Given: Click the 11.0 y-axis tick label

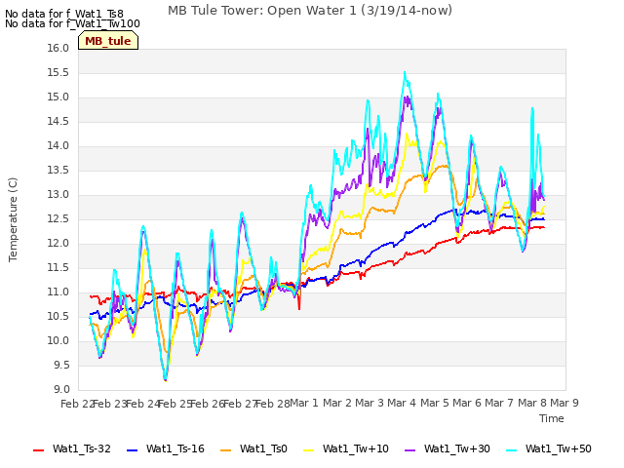Looking at the screenshot, I should coord(58,292).
